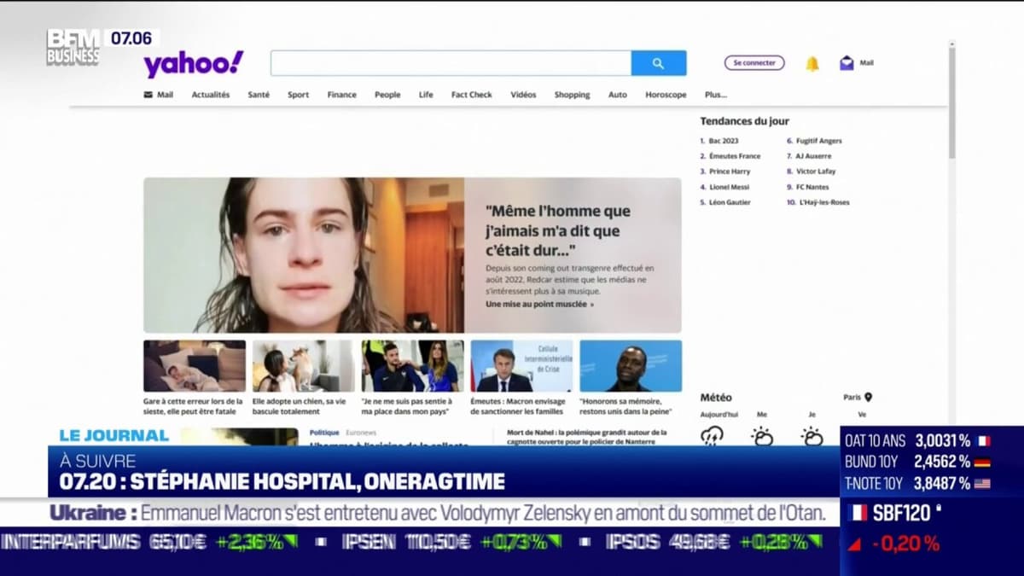Screen dimensions: 1024x576
Task: Click the 'Une mise au point musclée' link
Action: coord(539,304)
